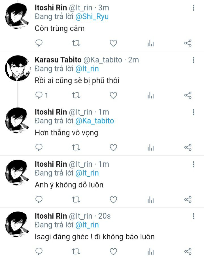The height and width of the screenshot is (258, 204).
Task: Open the @Shi_Ryu mention link
Action: pos(92,17)
